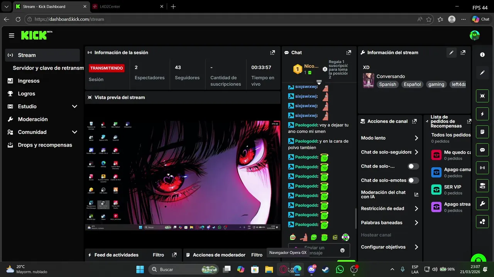Click the chat message input field
The height and width of the screenshot is (277, 494).
pyautogui.click(x=319, y=250)
